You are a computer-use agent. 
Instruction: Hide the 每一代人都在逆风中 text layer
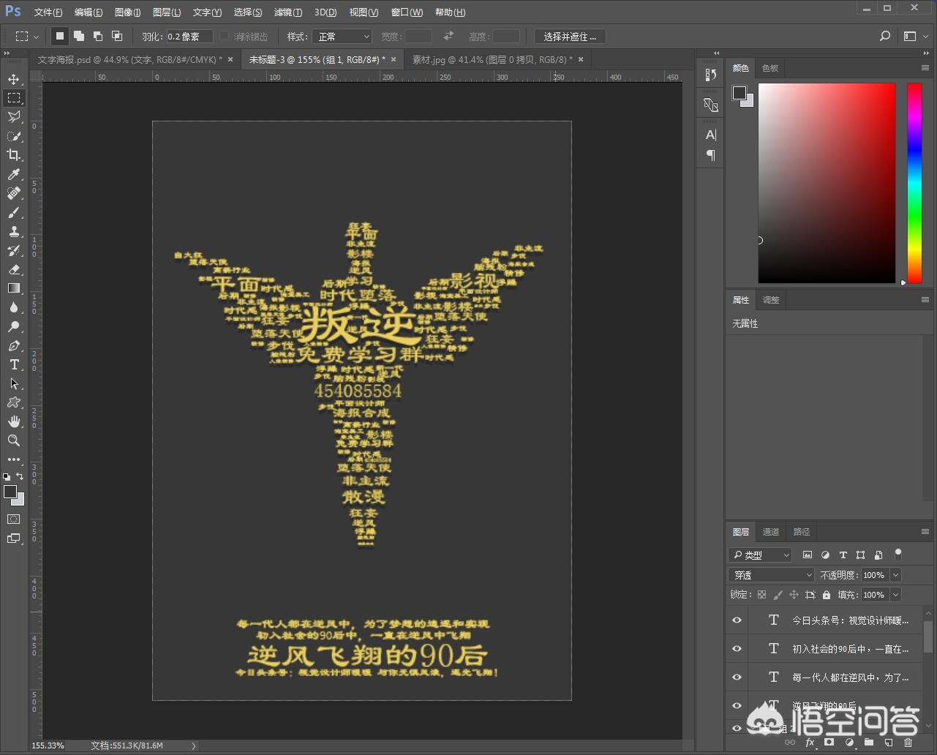(737, 677)
